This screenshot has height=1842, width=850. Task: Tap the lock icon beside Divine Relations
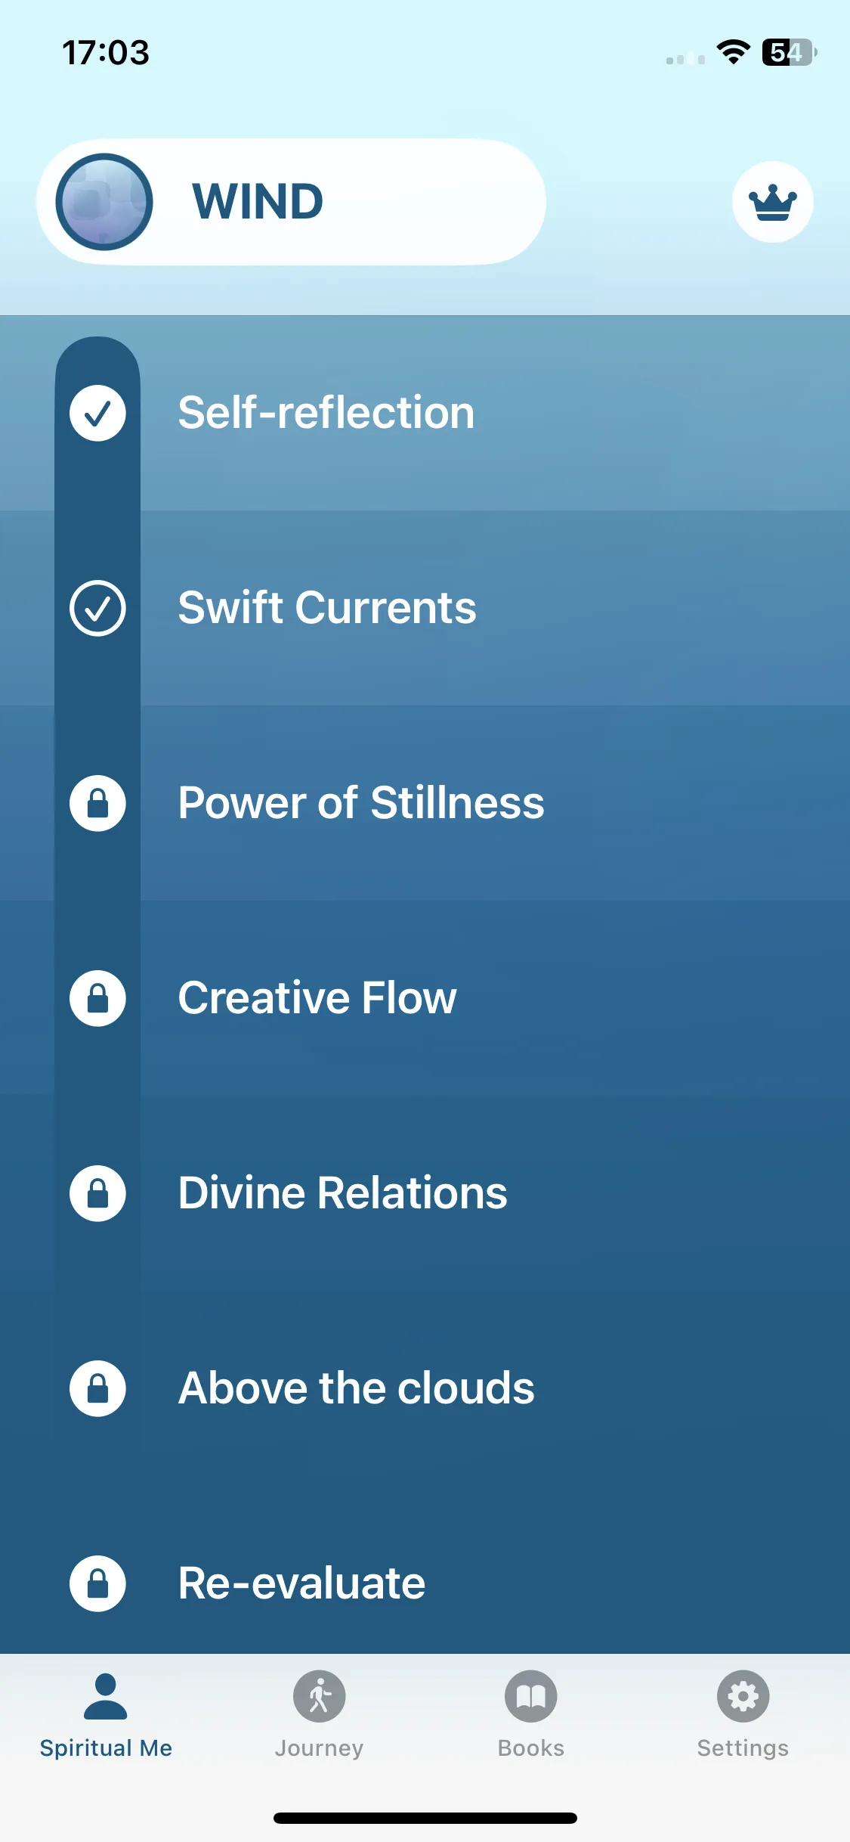tap(97, 1193)
